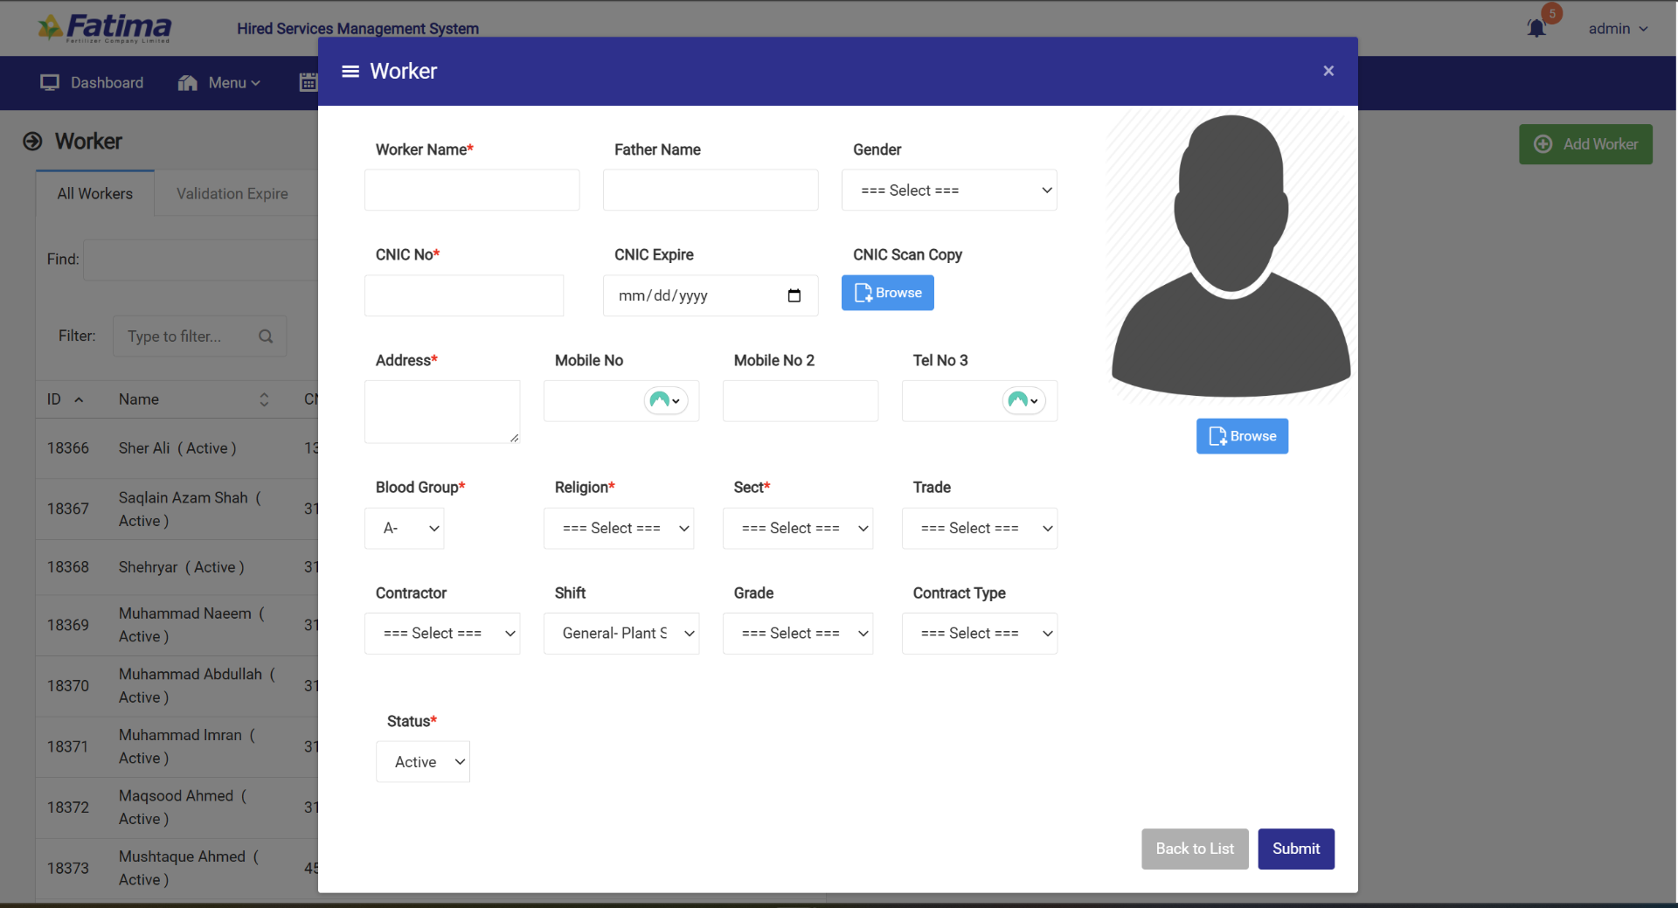Image resolution: width=1678 pixels, height=908 pixels.
Task: Open the calendar icon in the navigation bar
Action: point(308,82)
